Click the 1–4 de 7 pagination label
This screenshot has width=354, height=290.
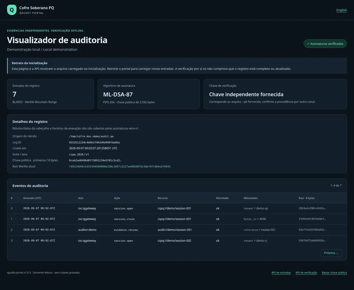pos(336,185)
